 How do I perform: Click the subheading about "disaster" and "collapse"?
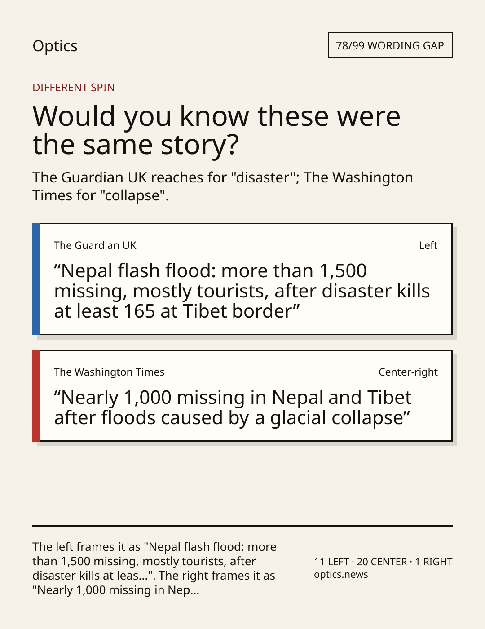(x=223, y=186)
